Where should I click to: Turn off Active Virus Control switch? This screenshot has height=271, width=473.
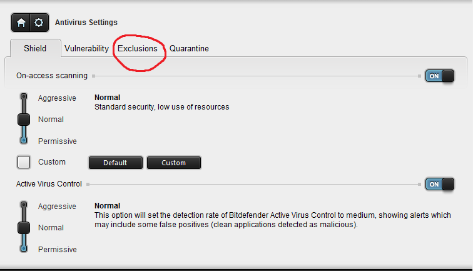click(440, 184)
